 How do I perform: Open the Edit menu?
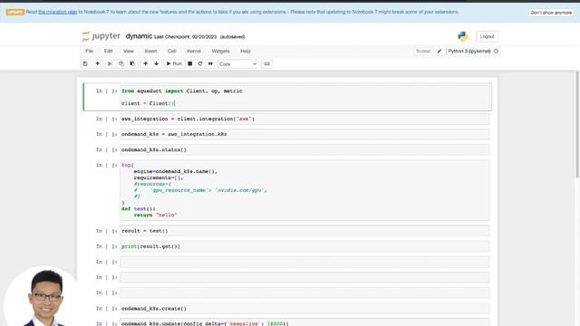tap(108, 51)
